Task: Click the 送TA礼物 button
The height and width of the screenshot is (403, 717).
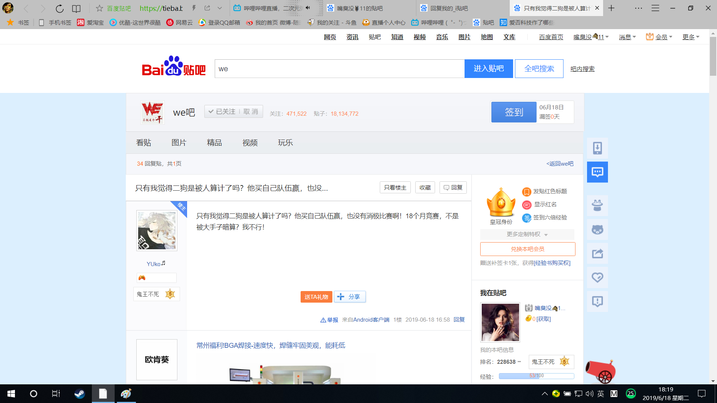Action: (316, 297)
